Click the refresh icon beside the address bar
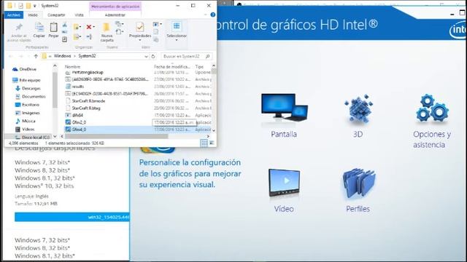The height and width of the screenshot is (262, 467). point(153,56)
